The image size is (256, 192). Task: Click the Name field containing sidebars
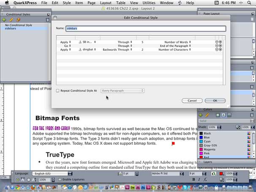tap(146, 29)
